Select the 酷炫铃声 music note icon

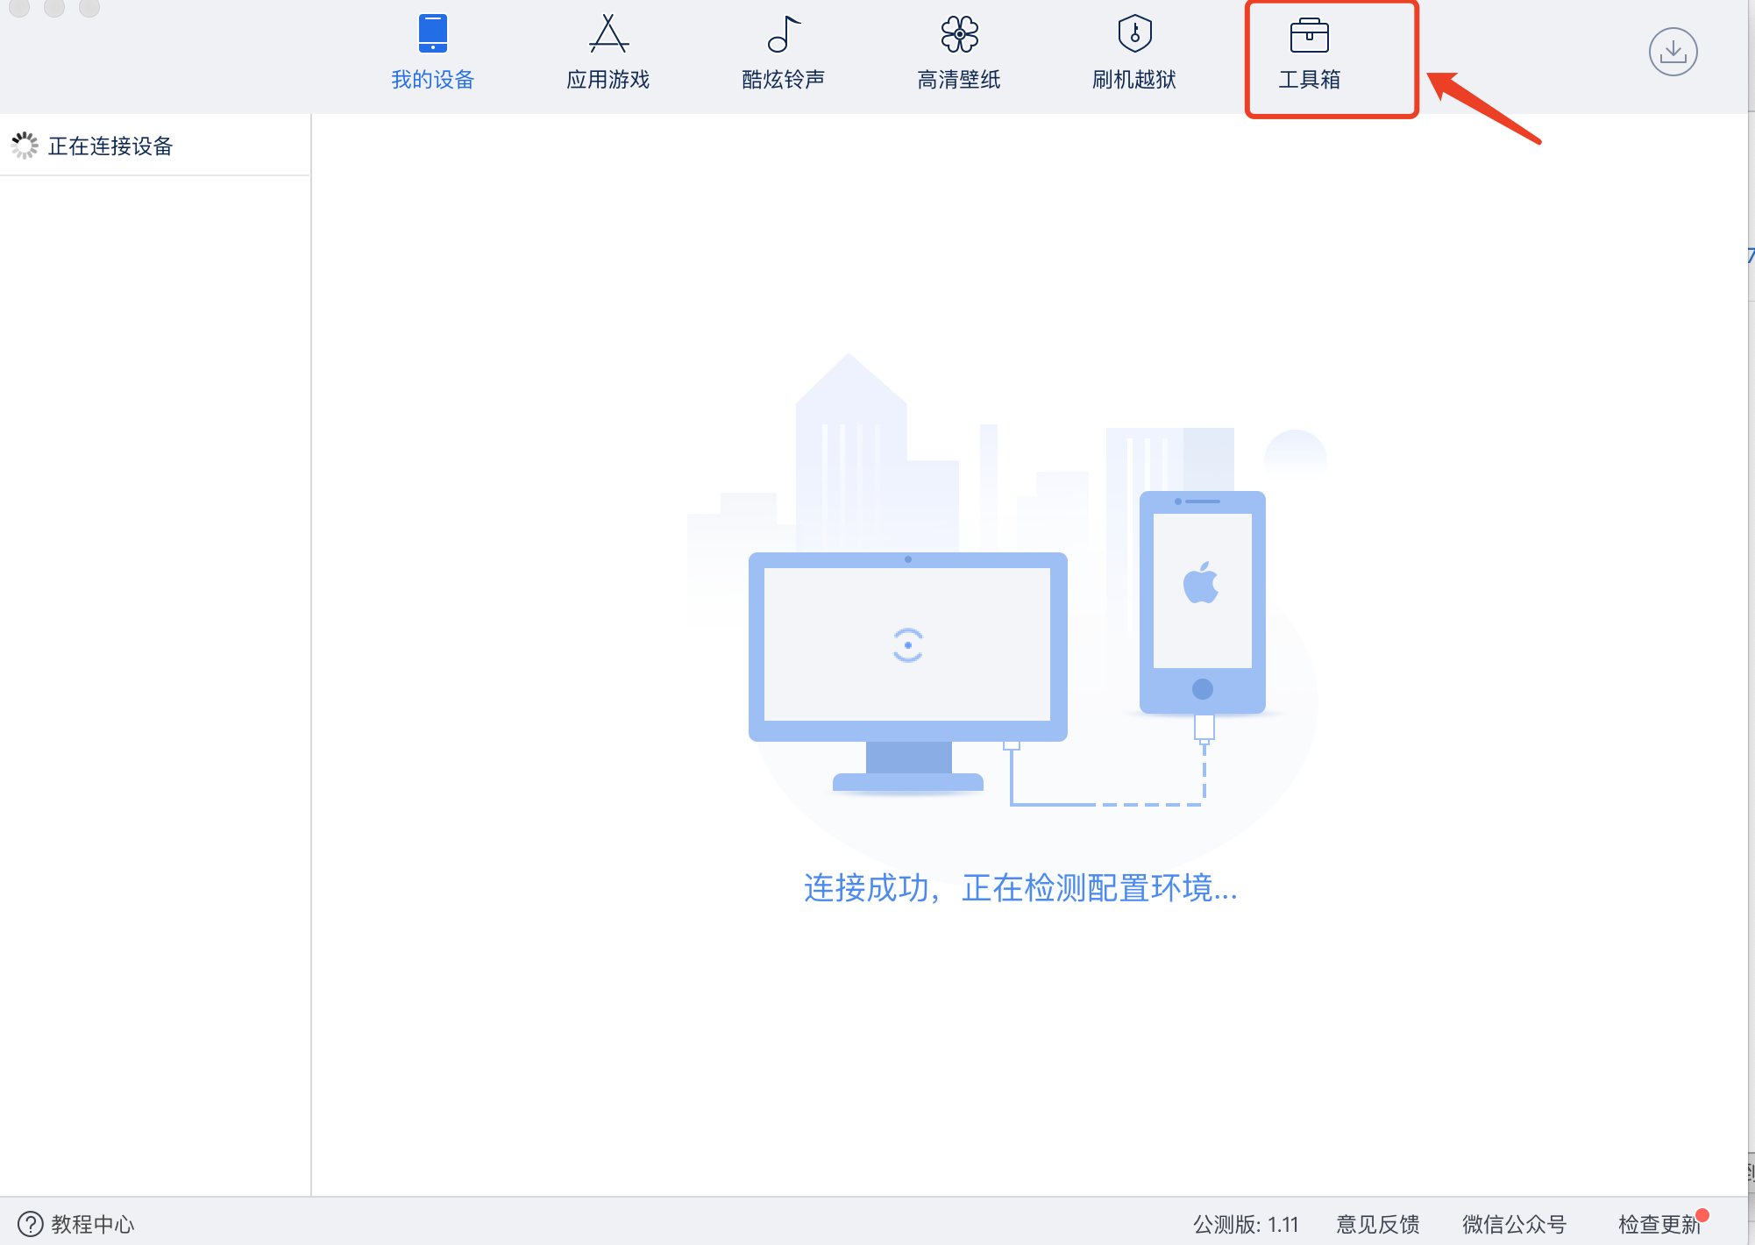(x=783, y=33)
